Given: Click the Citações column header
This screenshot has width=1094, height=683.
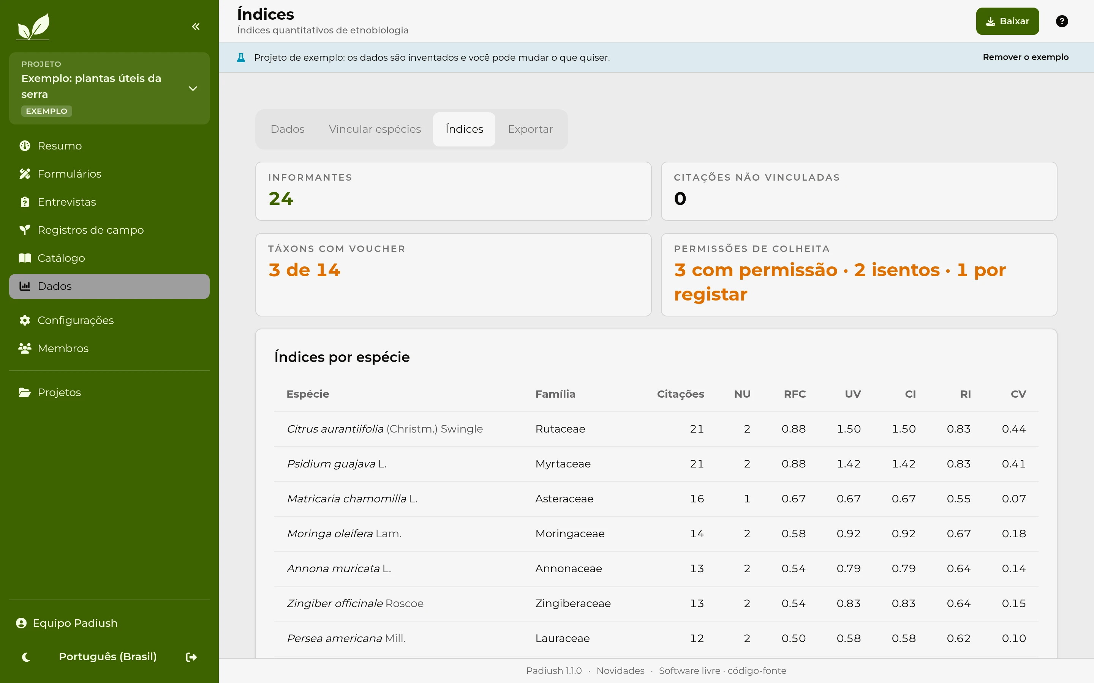Looking at the screenshot, I should [x=680, y=394].
